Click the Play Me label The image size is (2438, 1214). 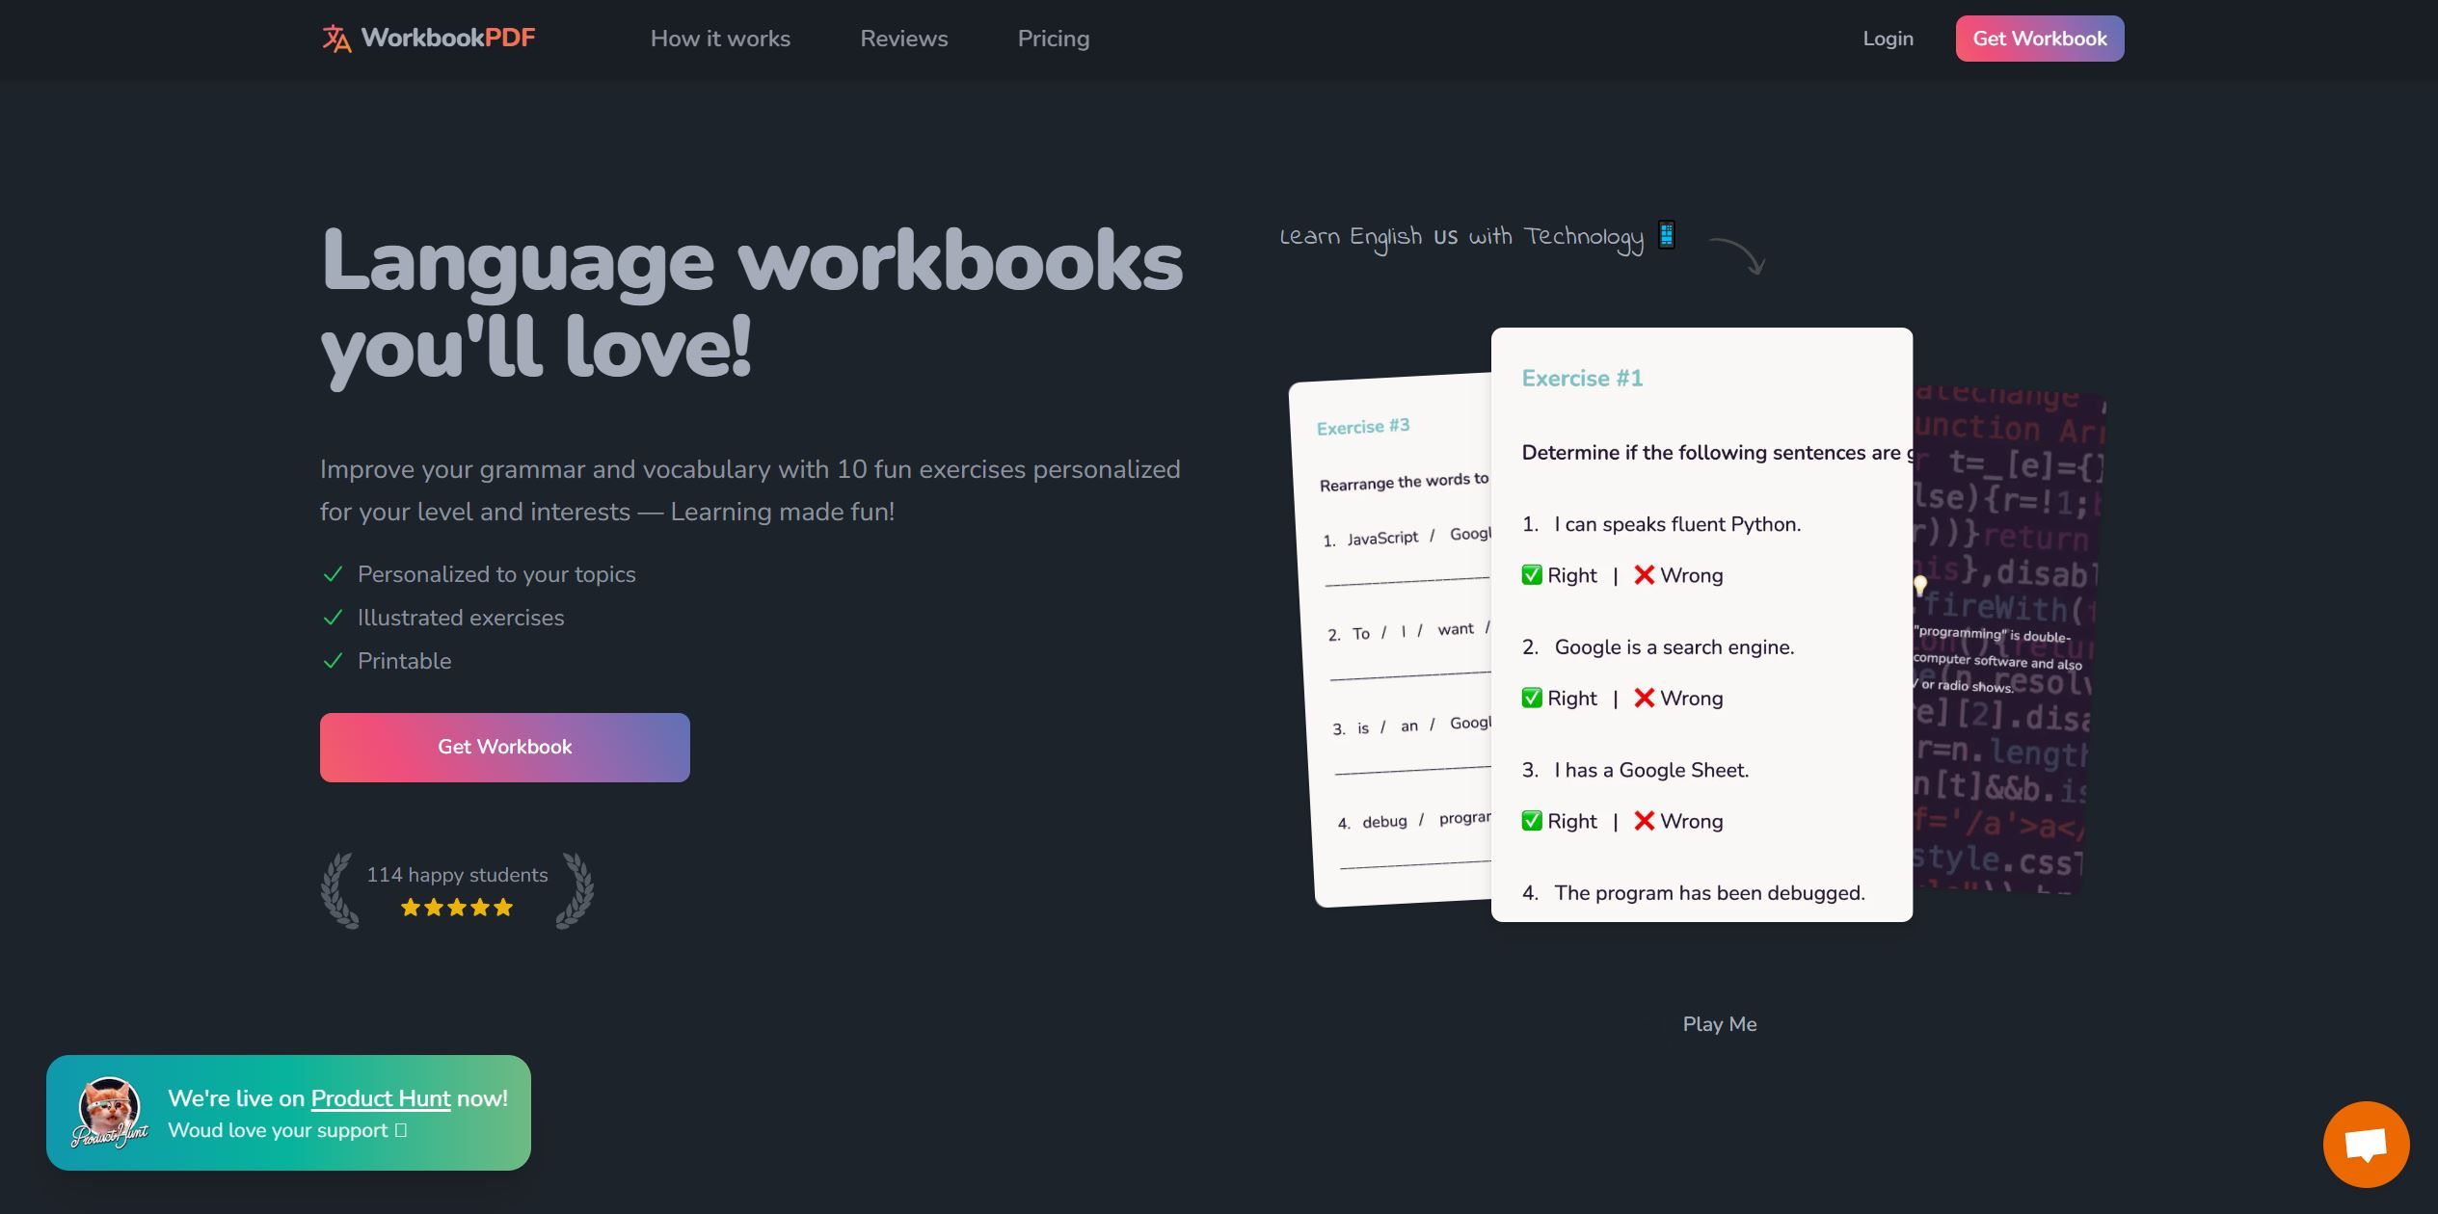pyautogui.click(x=1719, y=1024)
